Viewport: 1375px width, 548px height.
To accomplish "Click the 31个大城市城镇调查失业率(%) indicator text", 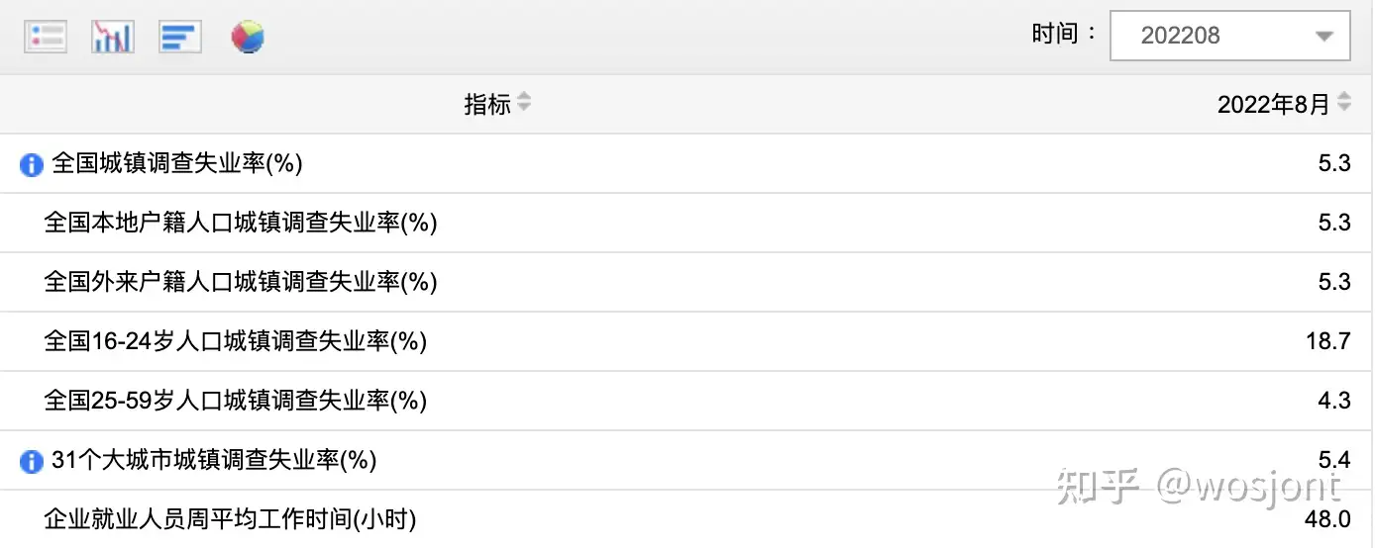I will 214,461.
